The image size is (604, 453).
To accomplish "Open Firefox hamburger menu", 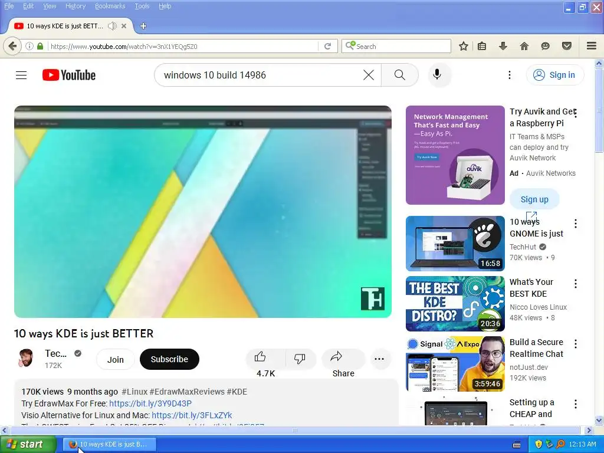I will point(592,46).
